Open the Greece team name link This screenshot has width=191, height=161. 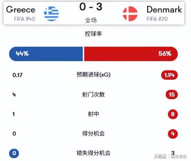[x=21, y=9]
